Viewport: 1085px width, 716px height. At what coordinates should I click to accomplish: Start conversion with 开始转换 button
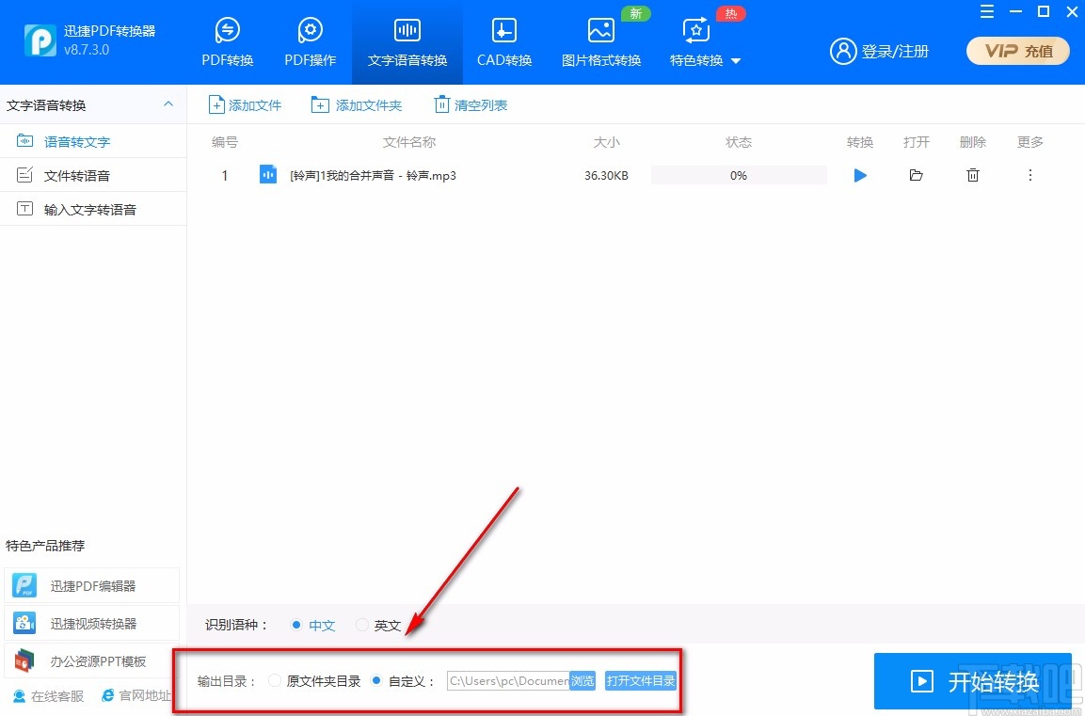tap(973, 680)
